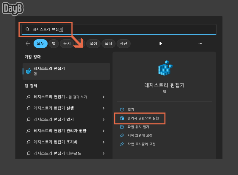The height and width of the screenshot is (175, 238).
Task: Expand chevron for 웹 결과 보기 row
Action: click(x=104, y=97)
